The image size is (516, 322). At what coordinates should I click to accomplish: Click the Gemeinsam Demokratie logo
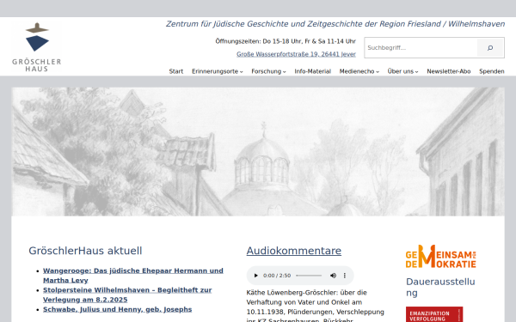coord(440,256)
